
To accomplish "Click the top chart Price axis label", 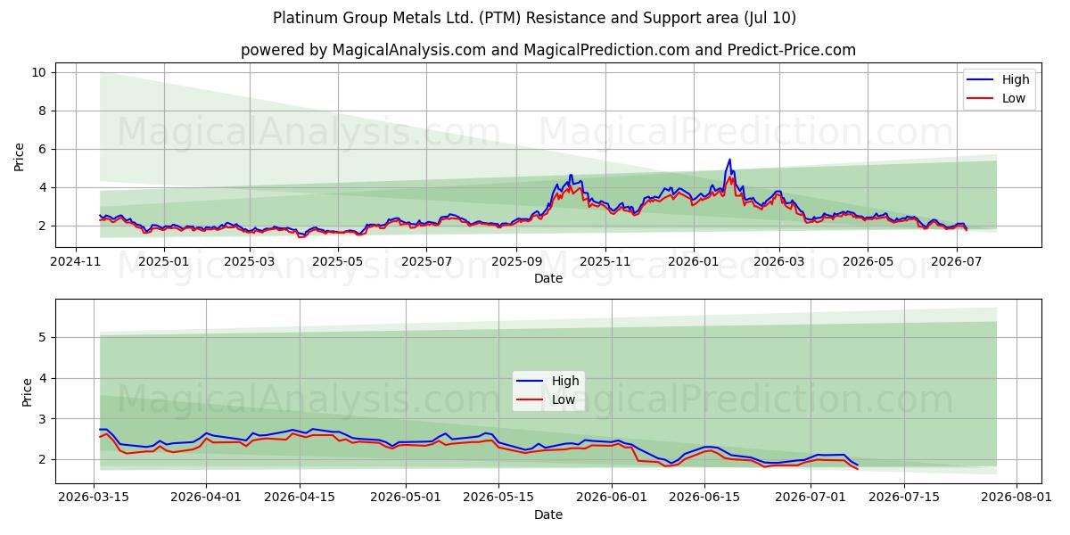I will pos(20,155).
